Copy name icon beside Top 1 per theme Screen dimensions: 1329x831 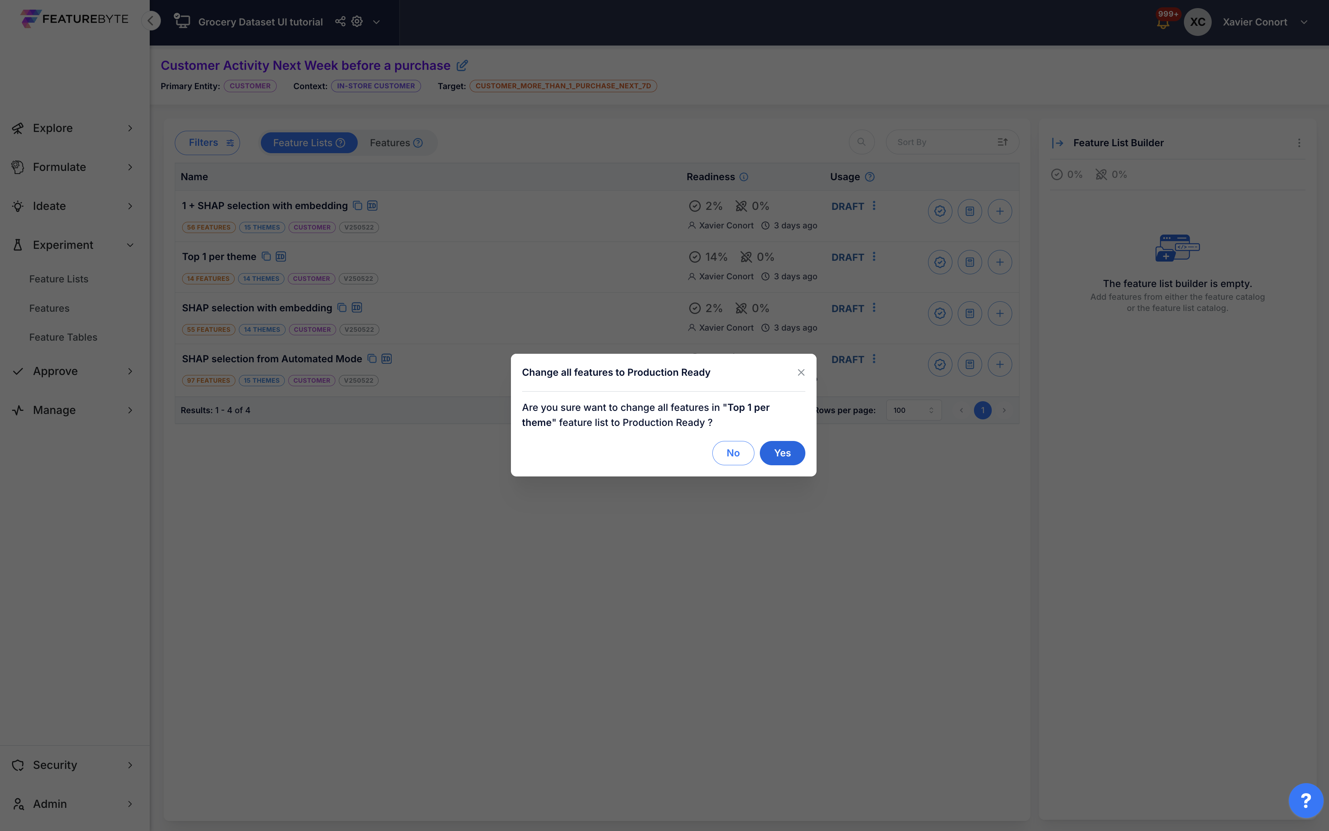click(x=266, y=257)
